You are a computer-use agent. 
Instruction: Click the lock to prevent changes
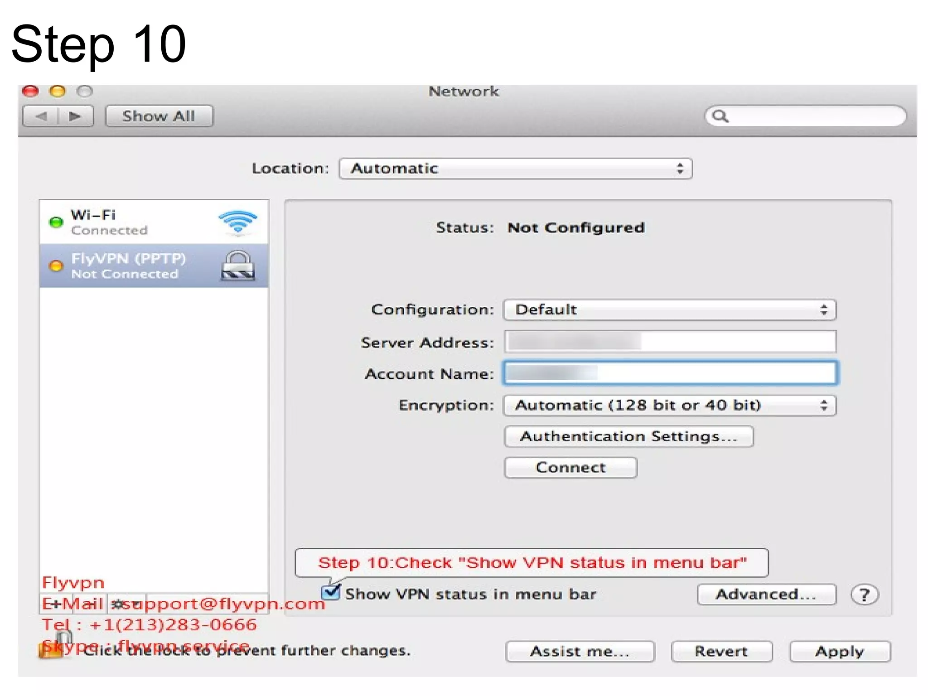(51, 649)
